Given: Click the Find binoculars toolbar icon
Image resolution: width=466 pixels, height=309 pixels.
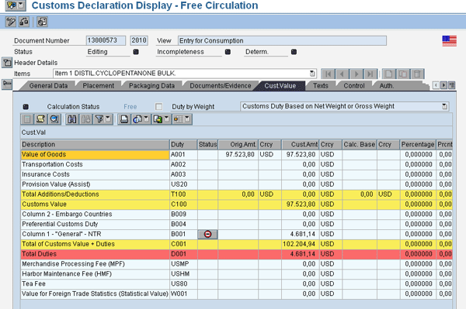Looking at the screenshot, I should point(72,119).
